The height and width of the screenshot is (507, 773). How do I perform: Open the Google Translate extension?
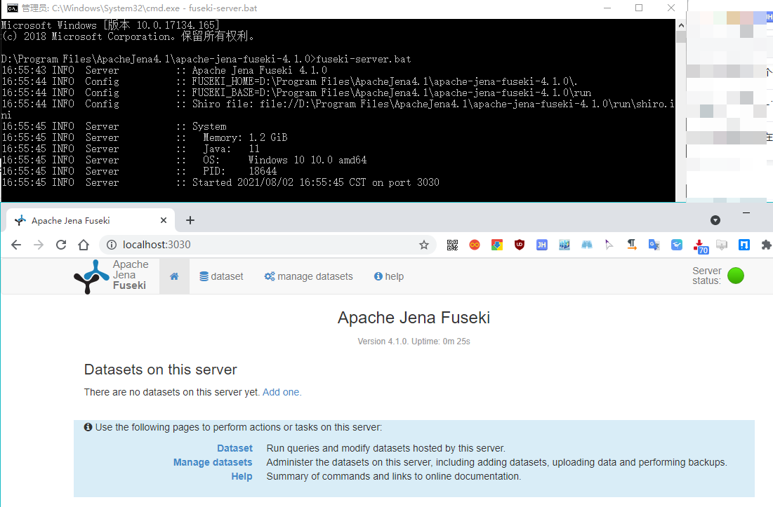pos(654,245)
